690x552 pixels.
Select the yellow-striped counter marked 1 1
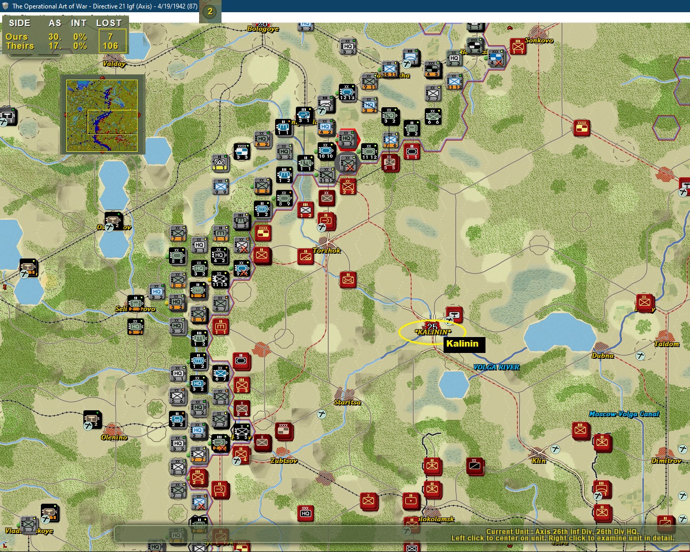tap(220, 162)
